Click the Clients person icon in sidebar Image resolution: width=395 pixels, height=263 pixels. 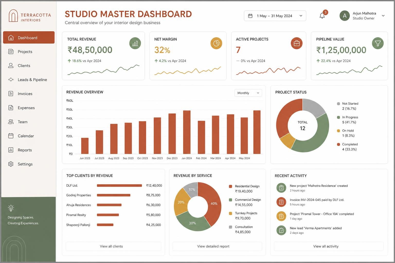11,65
